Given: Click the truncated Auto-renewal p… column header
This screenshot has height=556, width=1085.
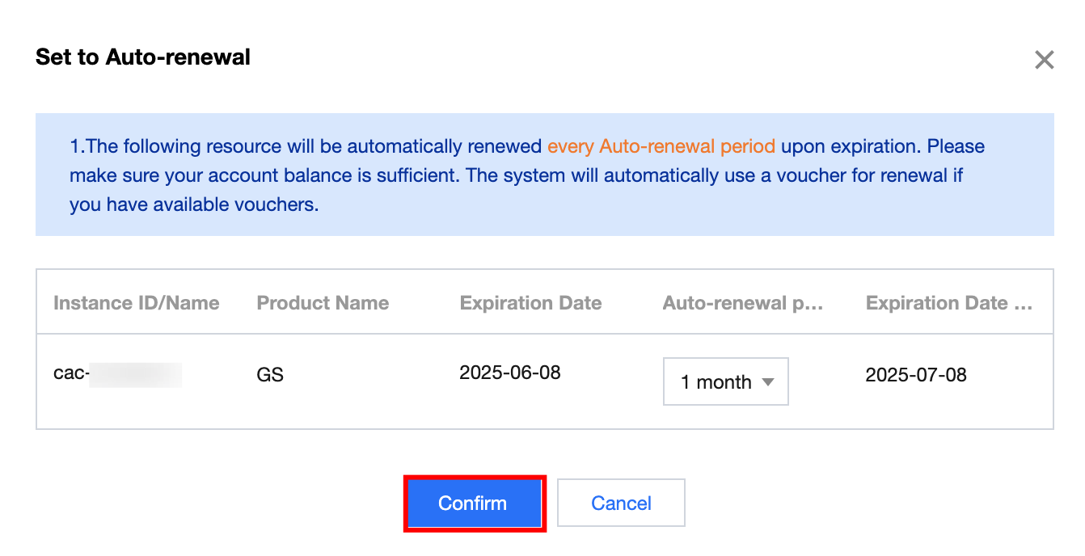Looking at the screenshot, I should click(742, 303).
